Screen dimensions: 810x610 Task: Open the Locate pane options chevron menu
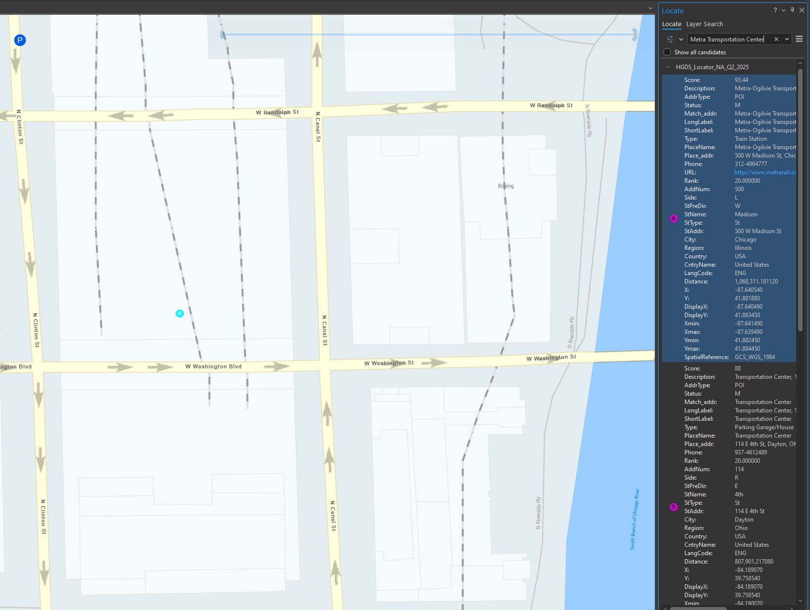pos(783,10)
